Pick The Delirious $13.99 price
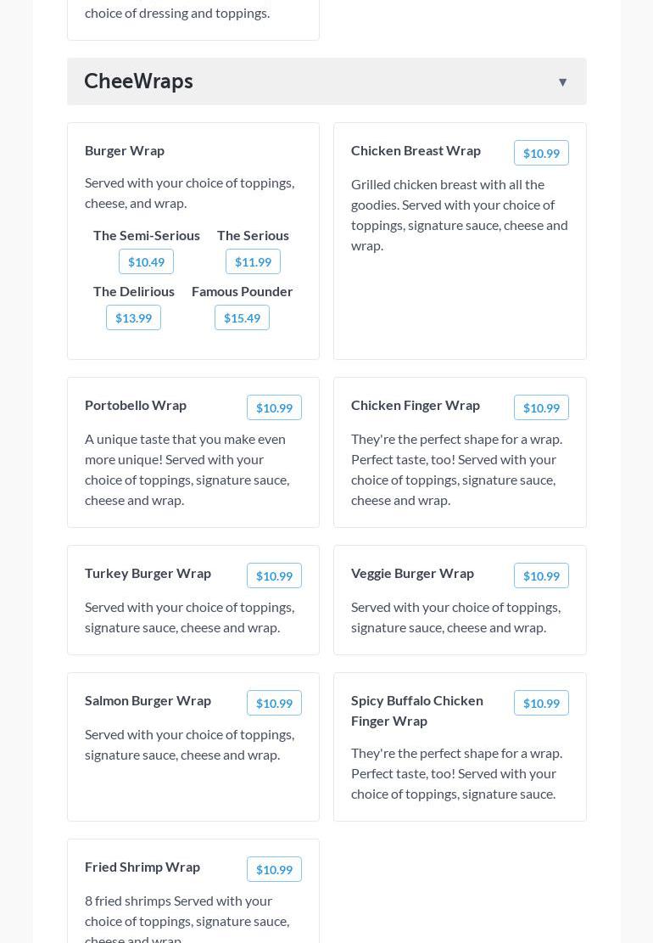This screenshot has height=943, width=653. [x=133, y=317]
